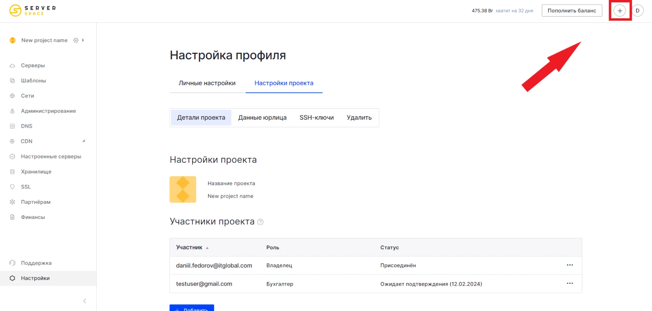Select the Настройки проекта tab

[x=284, y=83]
